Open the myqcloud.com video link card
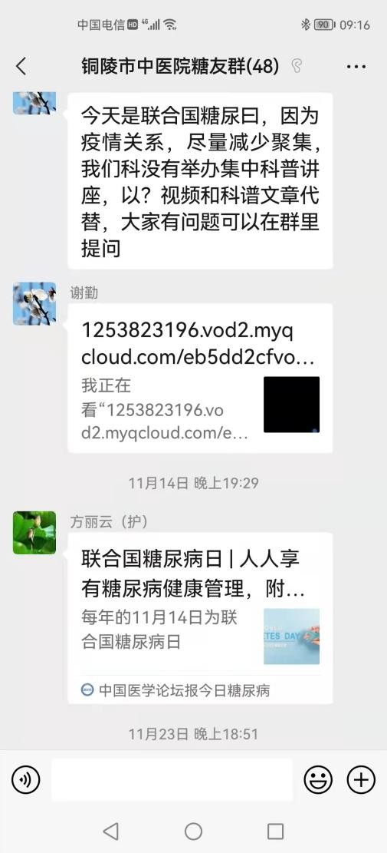The height and width of the screenshot is (853, 387). coord(200,378)
